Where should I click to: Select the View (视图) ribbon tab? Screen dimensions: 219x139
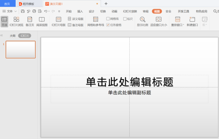(157, 11)
